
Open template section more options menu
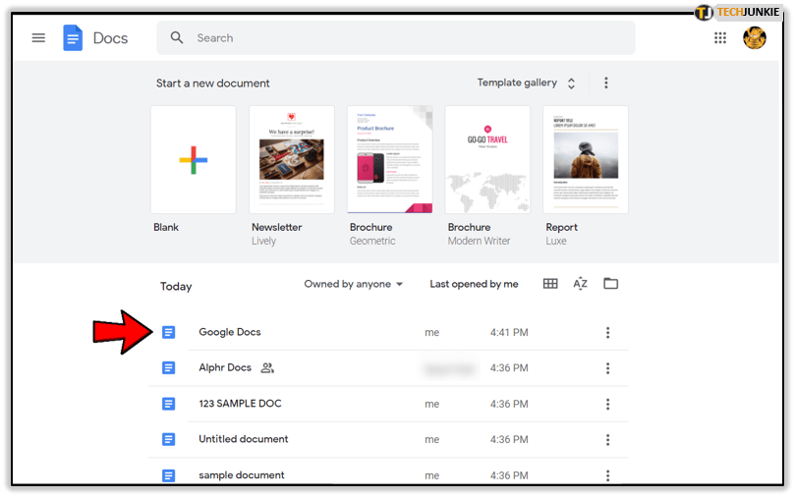606,83
